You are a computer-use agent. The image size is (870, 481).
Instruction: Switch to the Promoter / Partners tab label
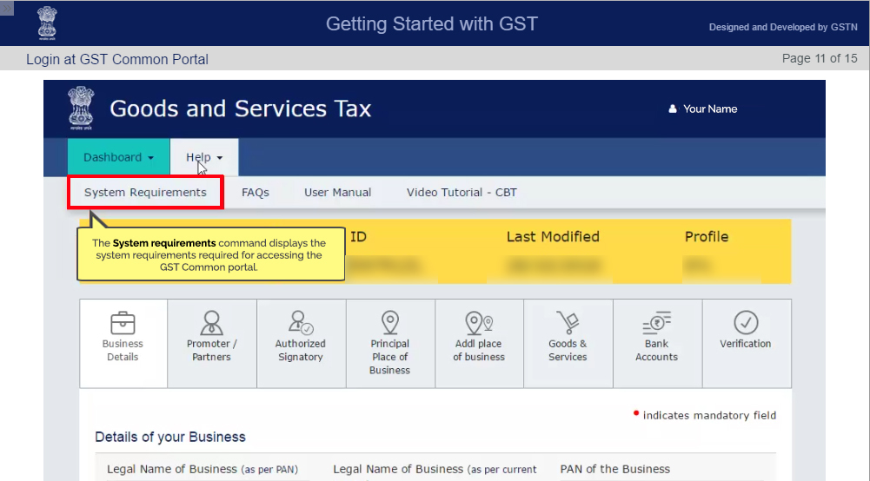[211, 350]
